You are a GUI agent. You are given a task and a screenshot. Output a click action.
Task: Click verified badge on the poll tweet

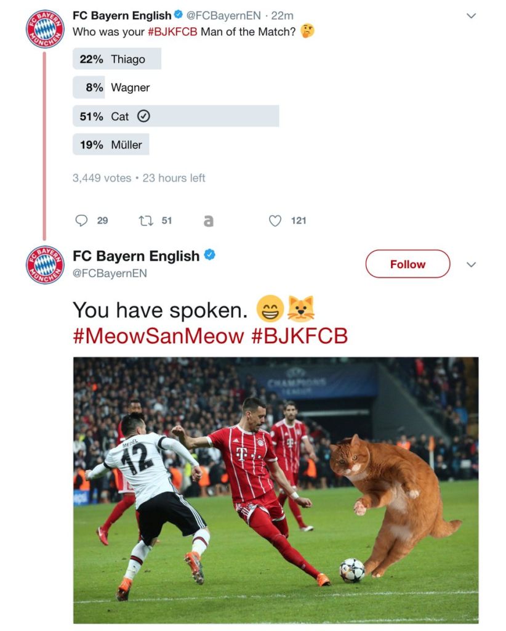179,15
